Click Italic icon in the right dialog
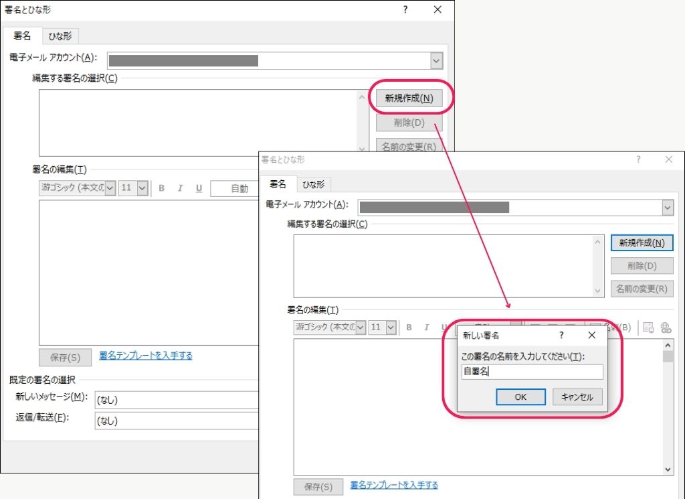 coord(427,328)
